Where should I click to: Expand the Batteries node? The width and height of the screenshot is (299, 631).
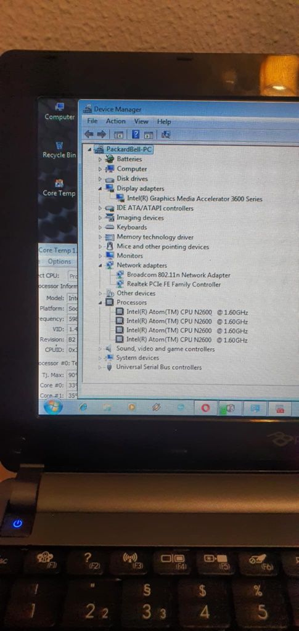[x=100, y=160]
